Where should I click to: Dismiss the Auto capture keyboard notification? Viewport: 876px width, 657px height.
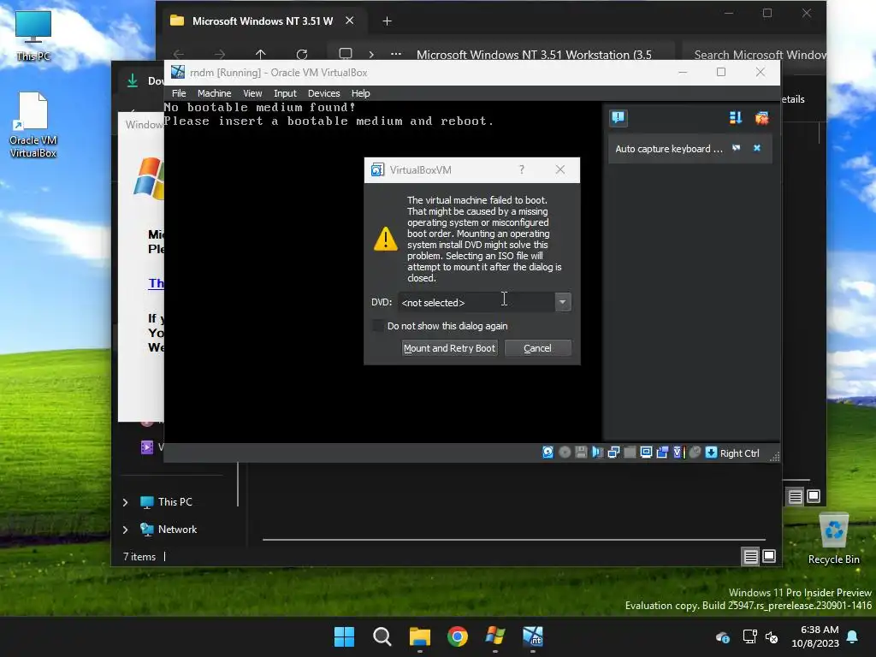757,148
